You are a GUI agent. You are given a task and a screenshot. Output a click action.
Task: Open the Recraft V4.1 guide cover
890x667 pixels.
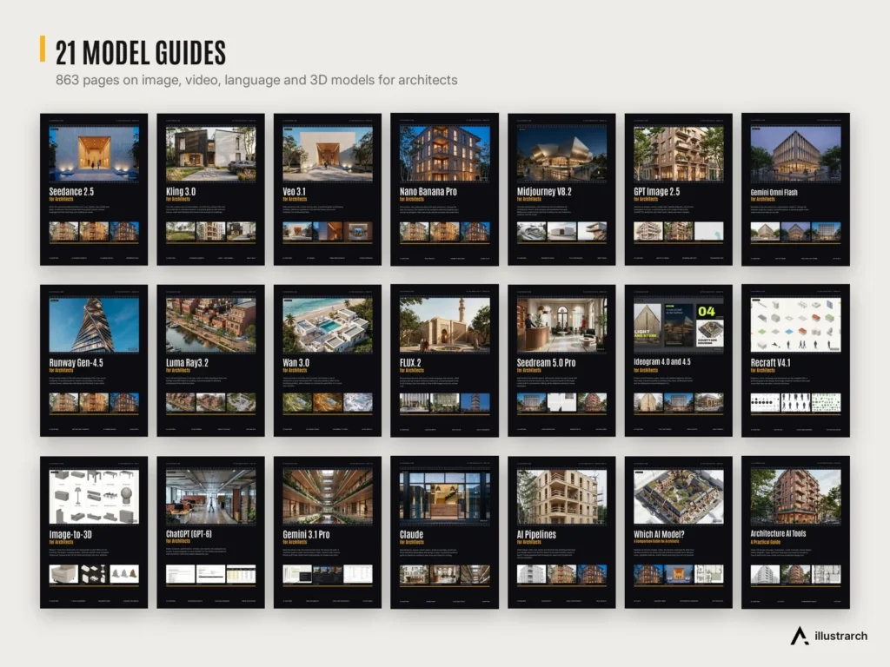(x=795, y=360)
